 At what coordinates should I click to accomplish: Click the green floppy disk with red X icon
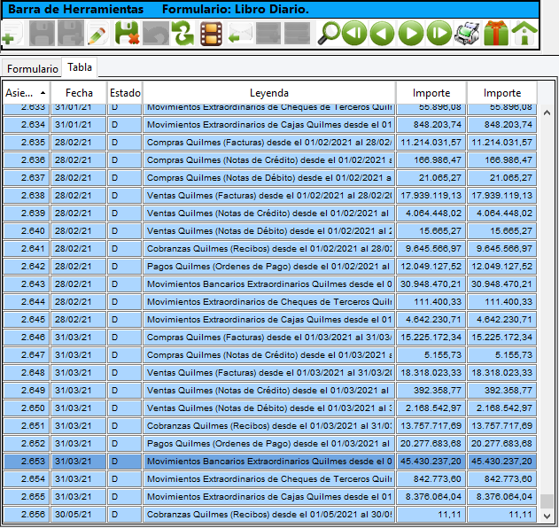click(127, 34)
